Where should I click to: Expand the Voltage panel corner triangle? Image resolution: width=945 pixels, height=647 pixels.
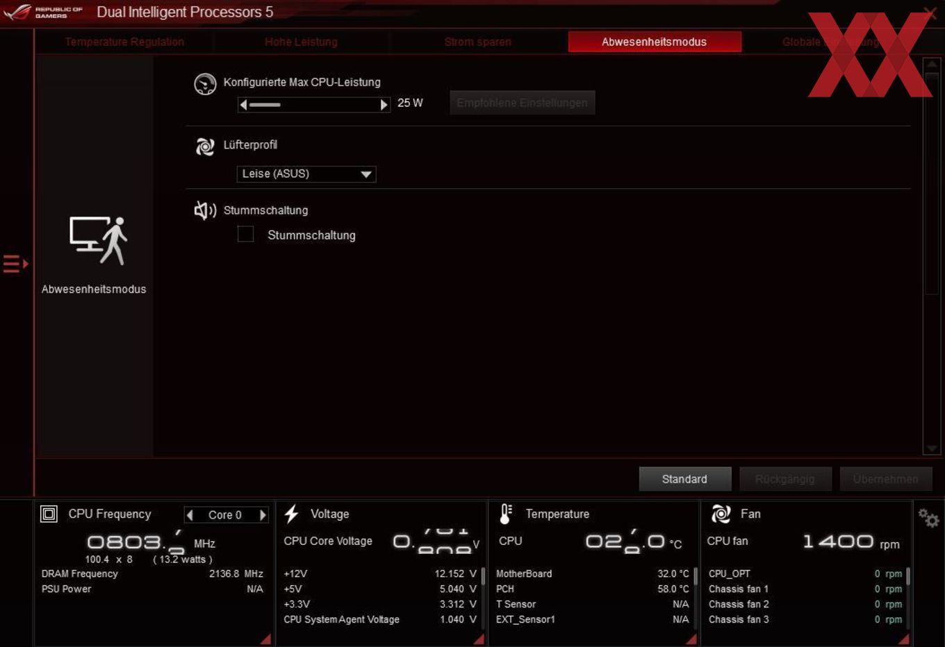click(x=479, y=639)
